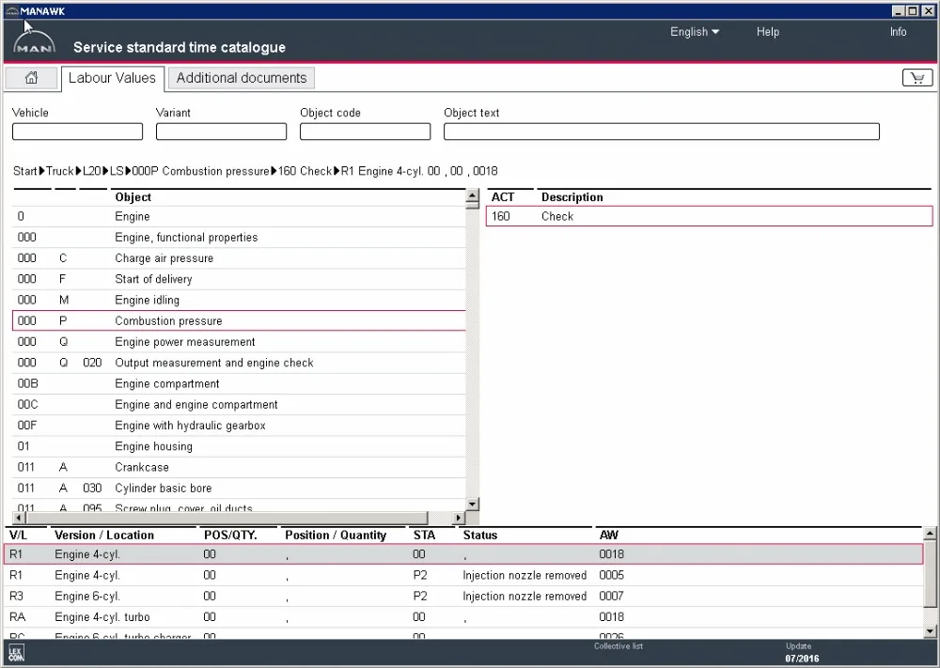
Task: Select the Engine housing row
Action: [239, 446]
